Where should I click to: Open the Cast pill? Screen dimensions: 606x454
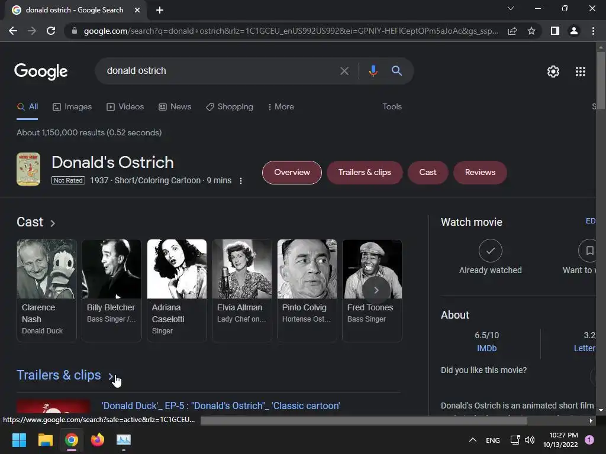pyautogui.click(x=427, y=173)
